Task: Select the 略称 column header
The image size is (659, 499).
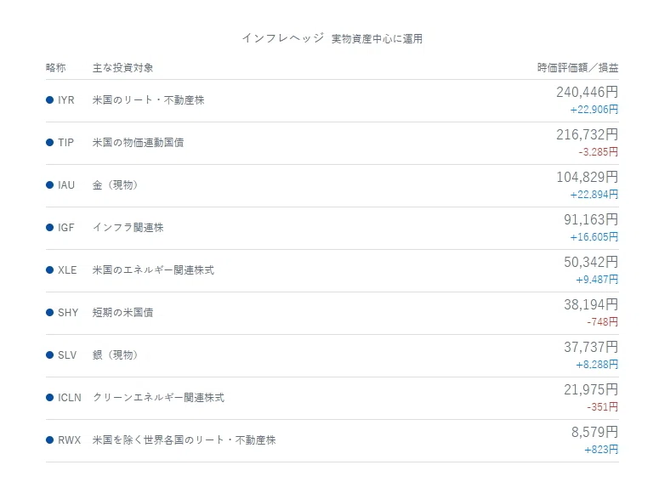Action: click(56, 68)
